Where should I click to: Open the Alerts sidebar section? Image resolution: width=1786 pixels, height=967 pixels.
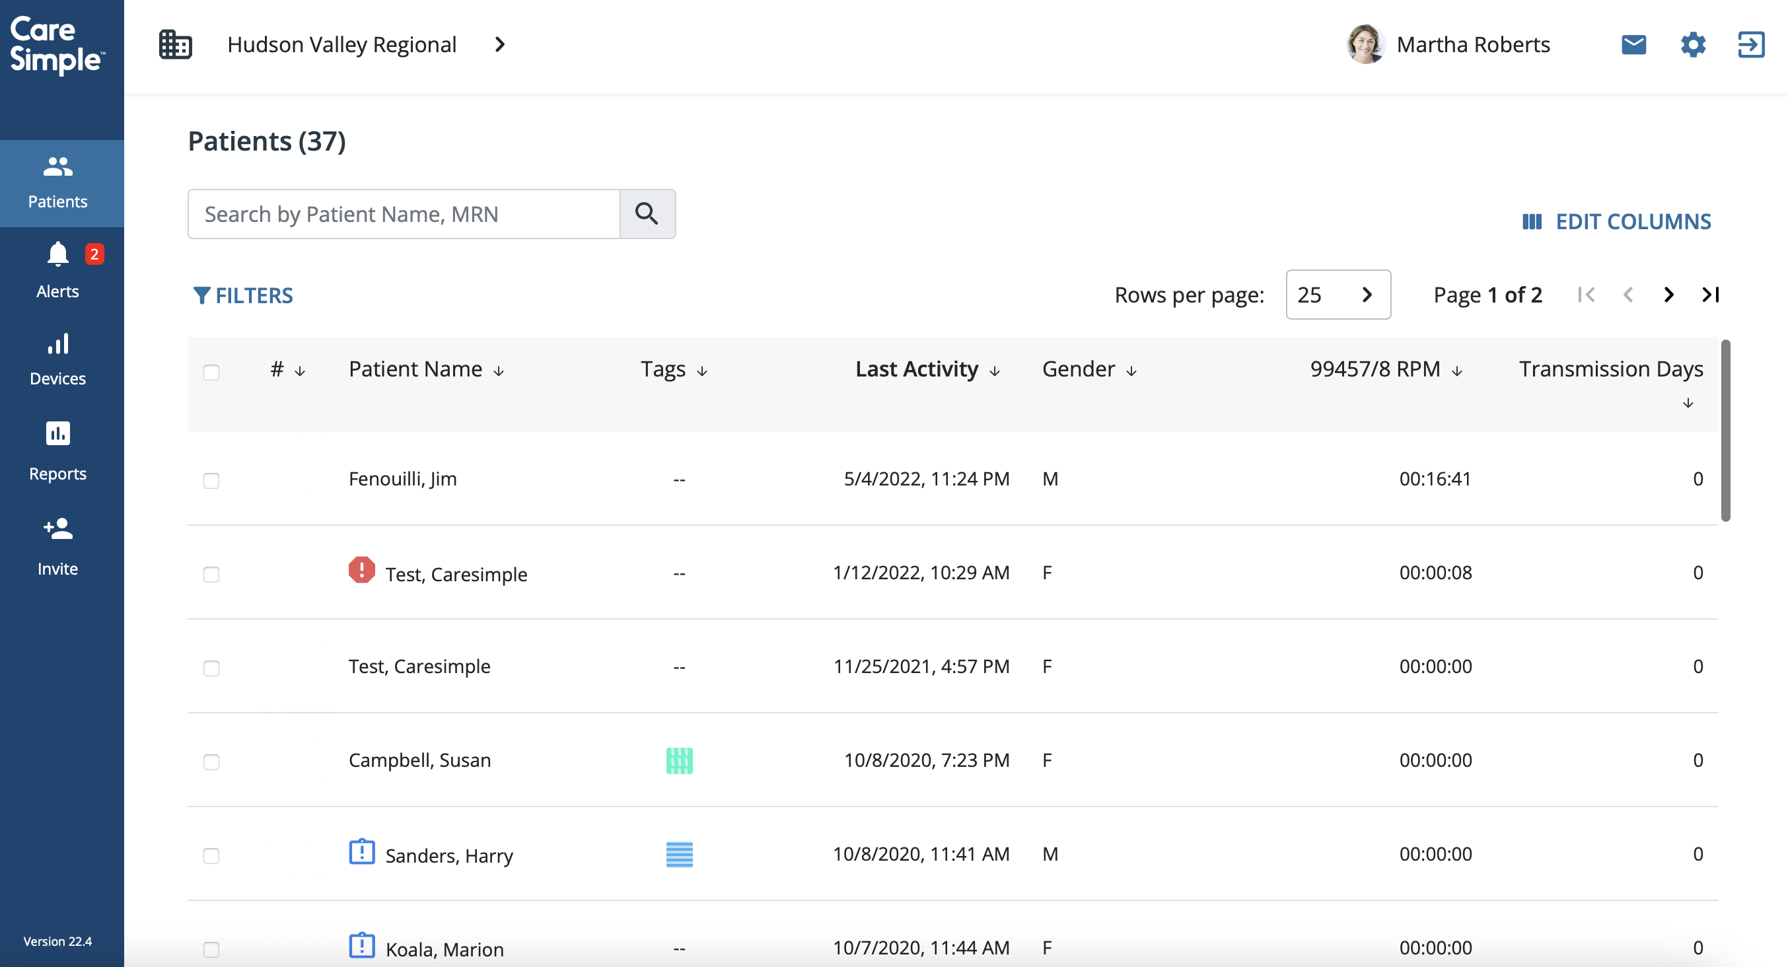coord(58,270)
